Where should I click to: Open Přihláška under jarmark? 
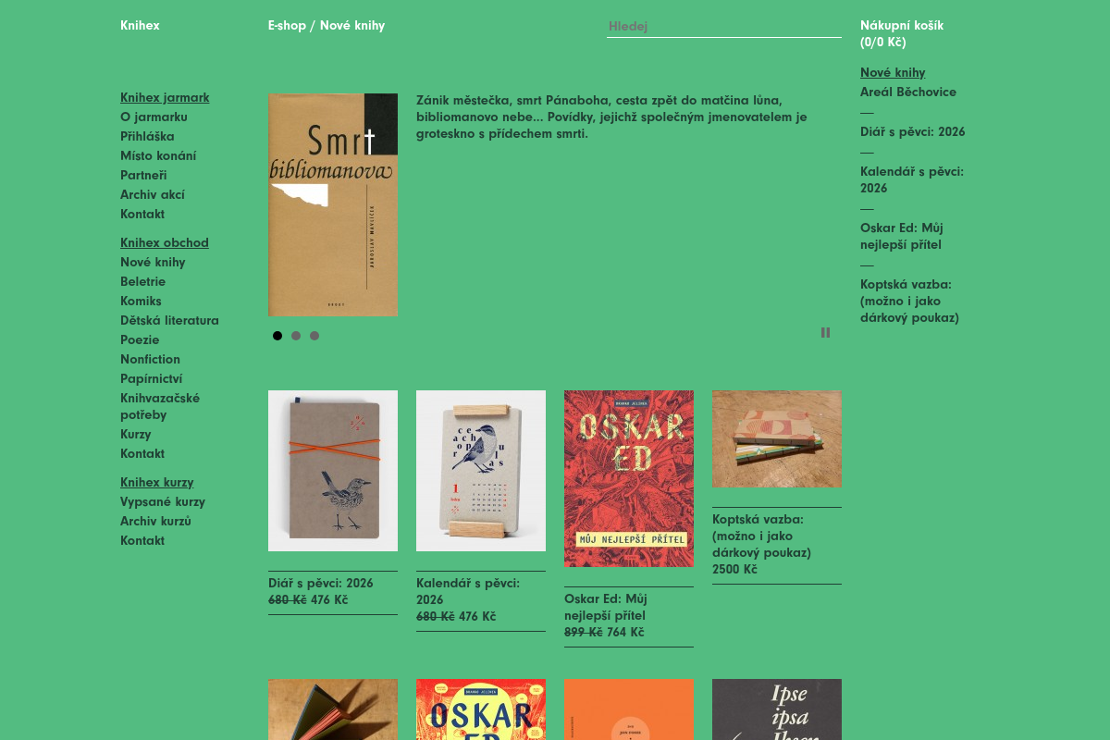pos(147,136)
